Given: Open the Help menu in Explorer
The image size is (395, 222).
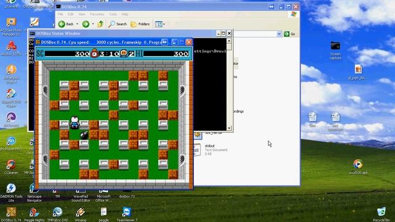Looking at the screenshot, I should point(125,14).
